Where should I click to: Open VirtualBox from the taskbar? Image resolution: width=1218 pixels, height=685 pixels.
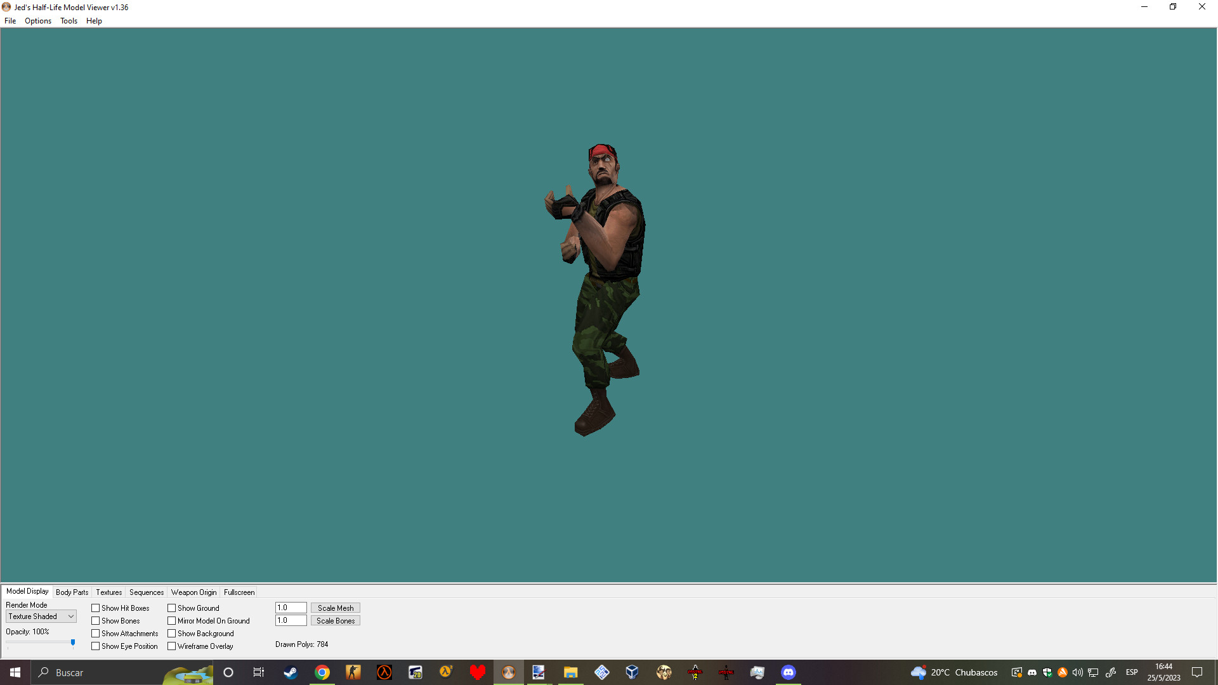[632, 672]
